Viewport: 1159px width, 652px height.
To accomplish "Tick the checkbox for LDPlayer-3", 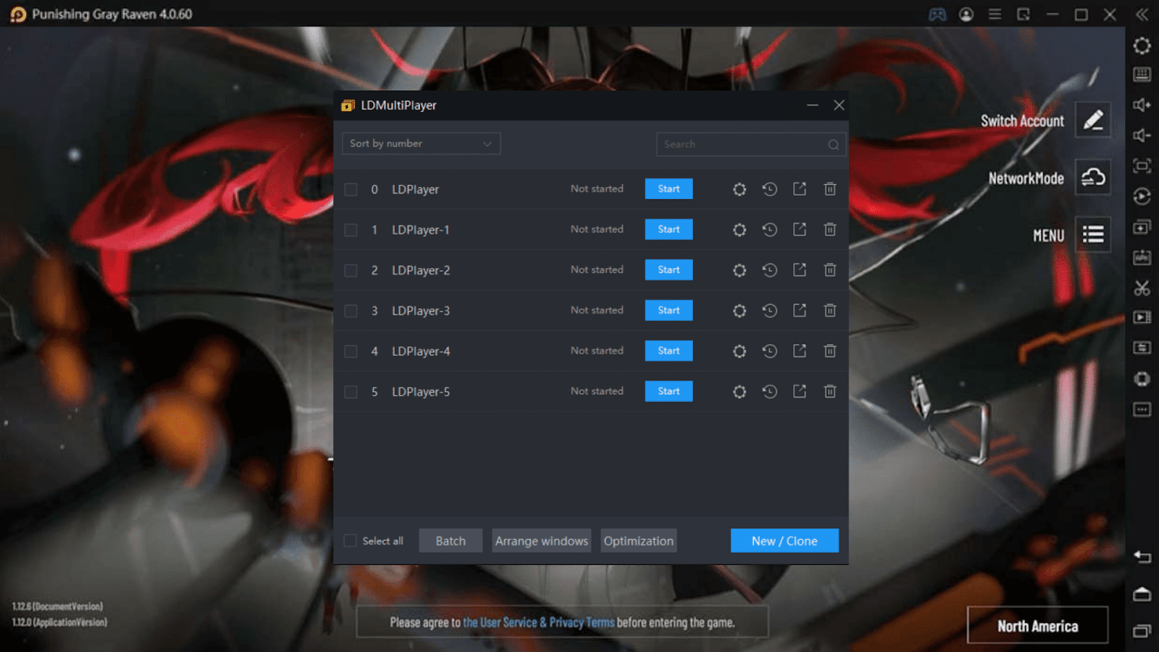I will 351,312.
